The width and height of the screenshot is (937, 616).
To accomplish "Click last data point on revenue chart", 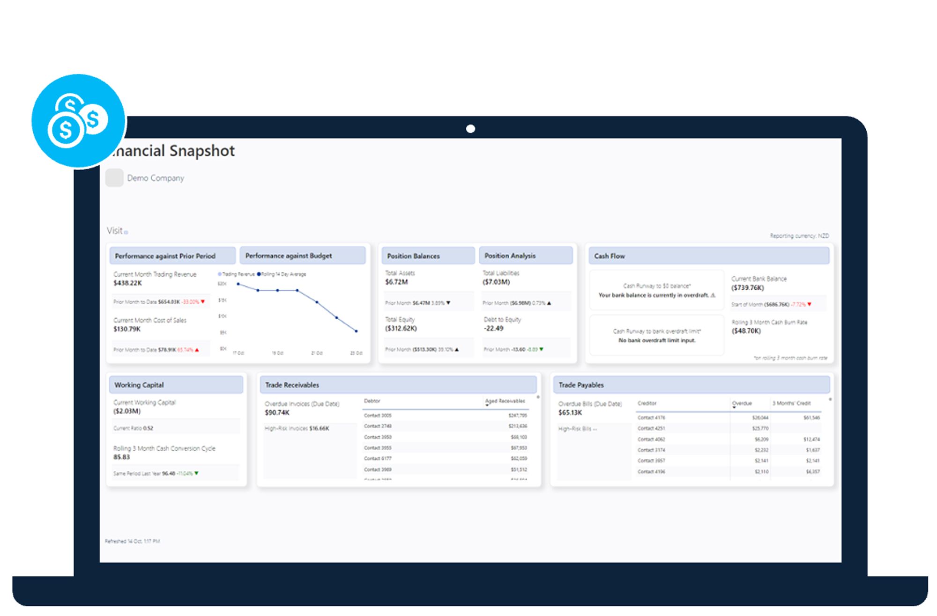I will click(x=357, y=331).
